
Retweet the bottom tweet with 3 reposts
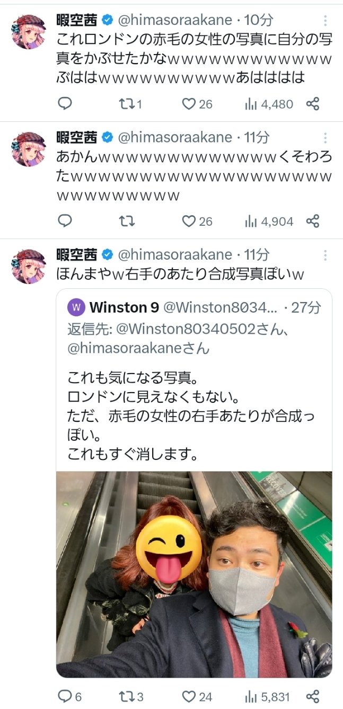pyautogui.click(x=126, y=696)
